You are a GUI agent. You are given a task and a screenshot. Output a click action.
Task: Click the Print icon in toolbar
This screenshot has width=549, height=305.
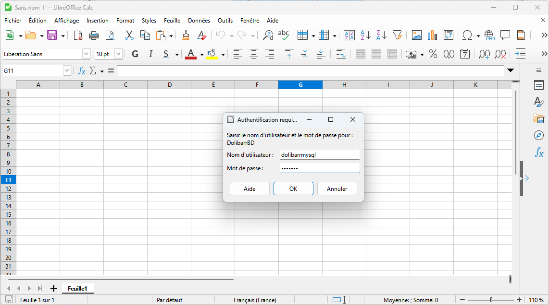94,35
